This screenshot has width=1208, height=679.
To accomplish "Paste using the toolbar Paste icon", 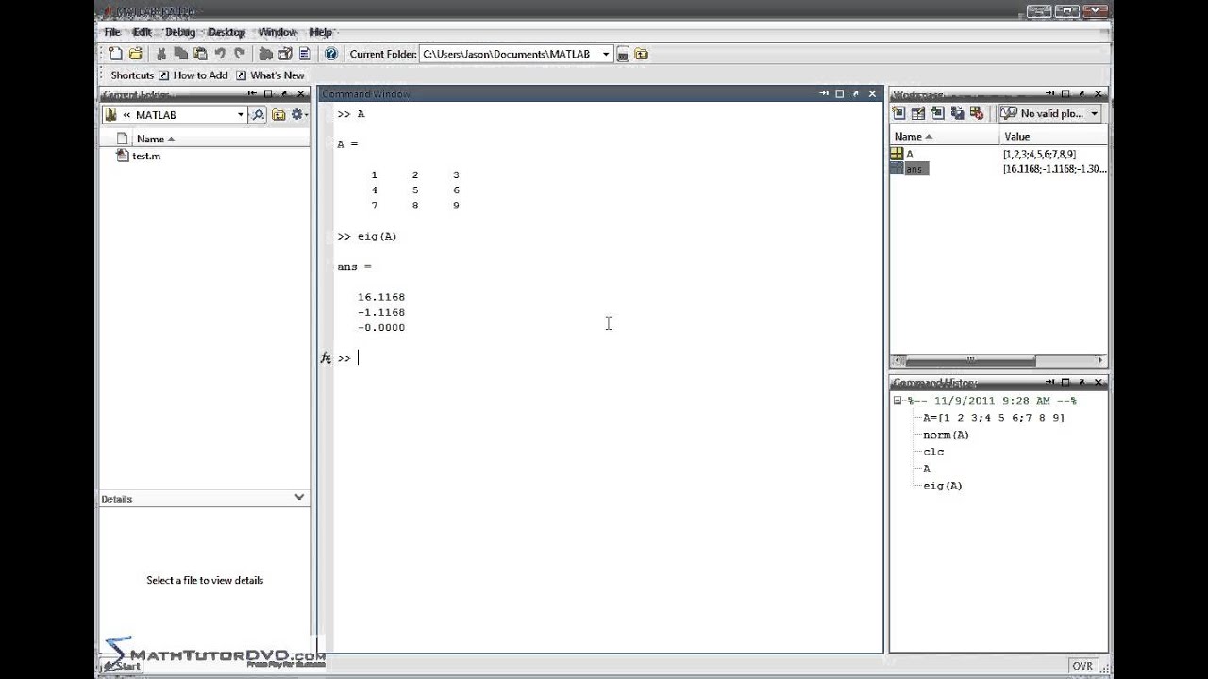I will tap(199, 54).
